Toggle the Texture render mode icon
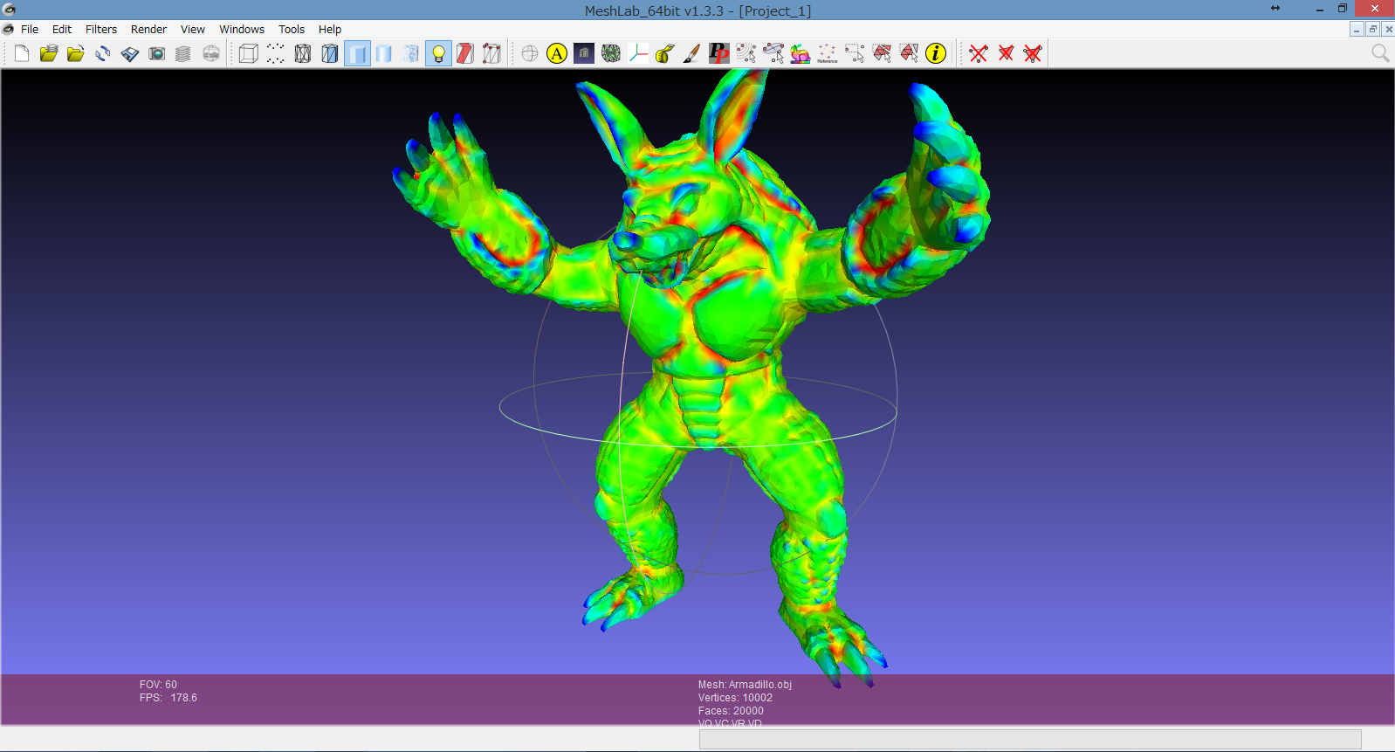 [411, 53]
